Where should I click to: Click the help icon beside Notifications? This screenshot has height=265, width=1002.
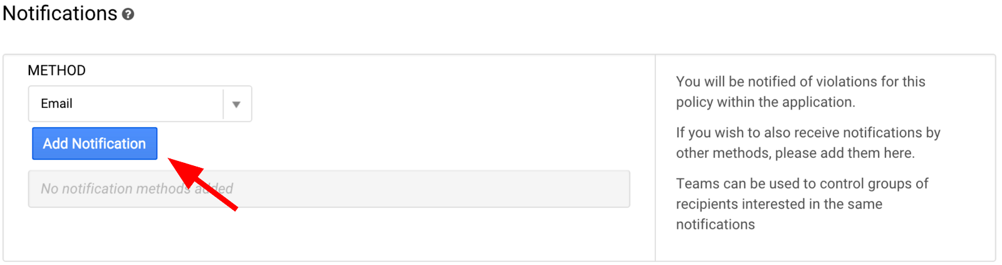(x=128, y=14)
